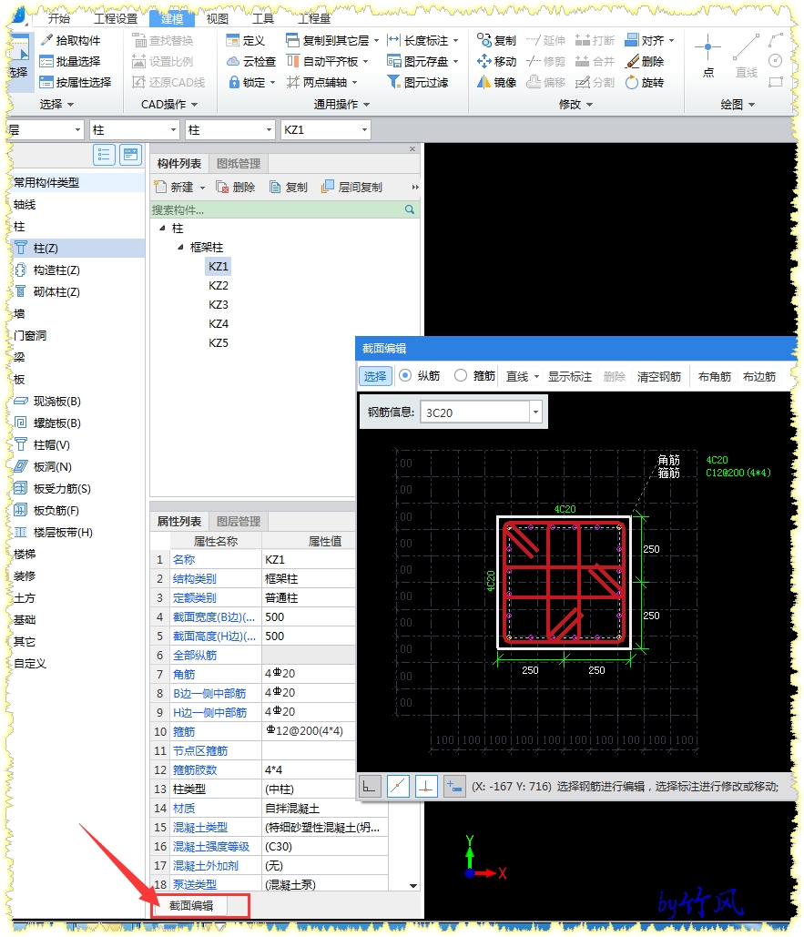
Task: Select the 批量选择 batch select tool
Action: pyautogui.click(x=70, y=62)
